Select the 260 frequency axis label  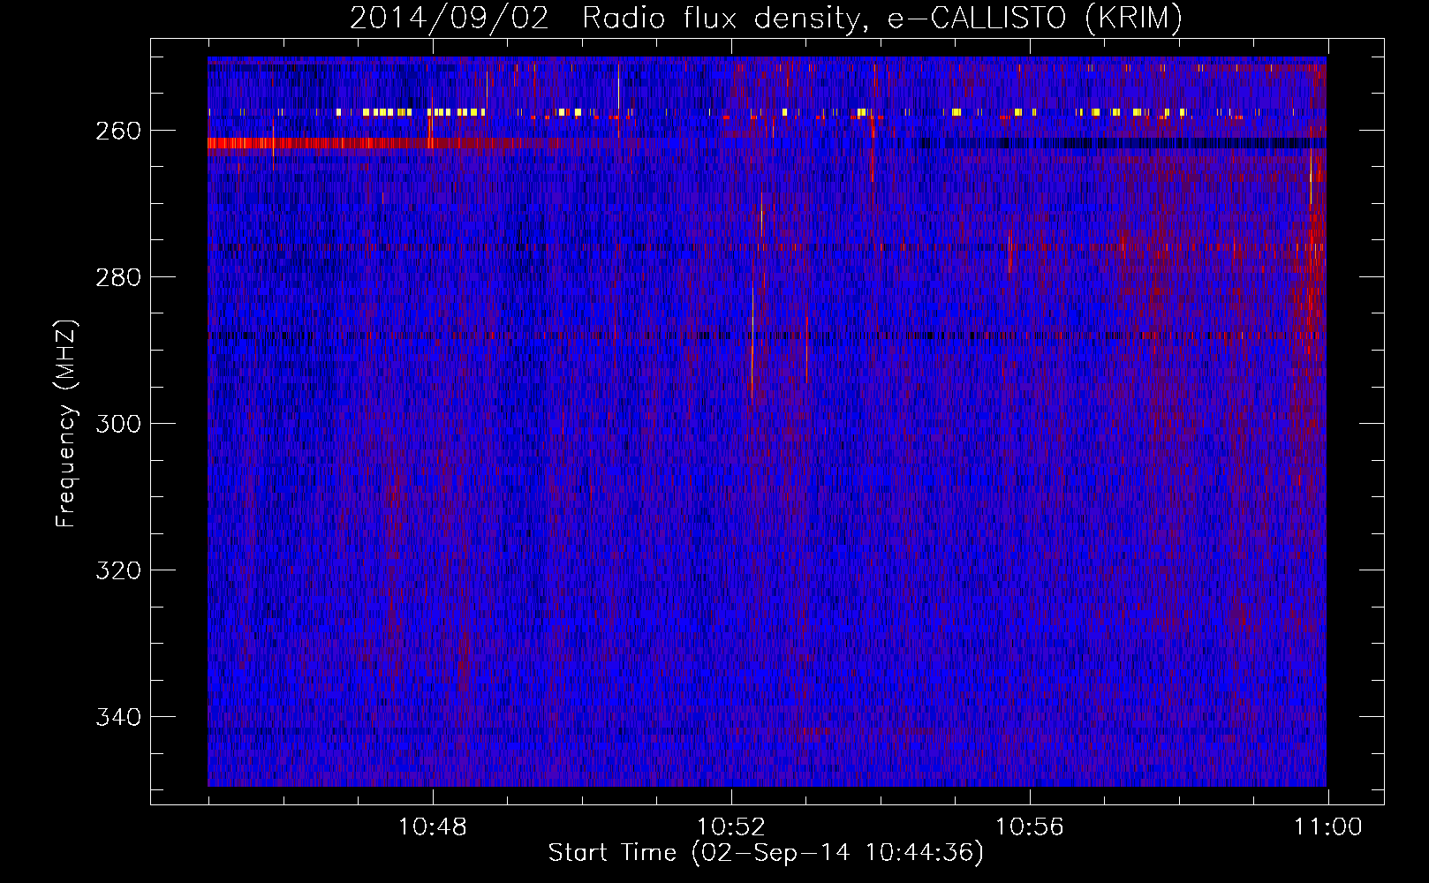coord(118,131)
